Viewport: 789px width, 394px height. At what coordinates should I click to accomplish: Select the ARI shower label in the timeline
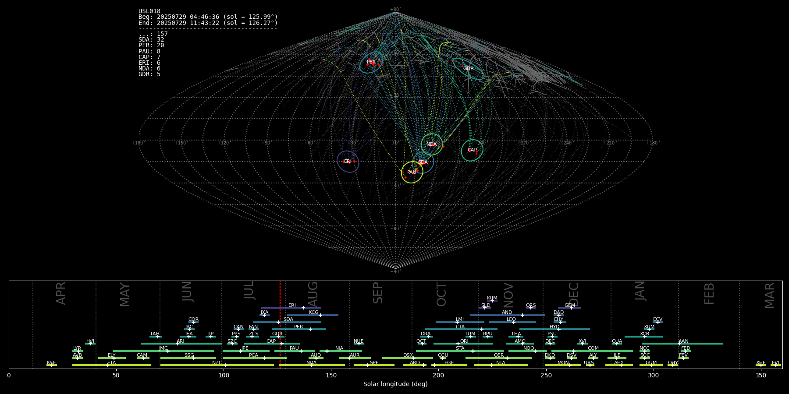[x=181, y=341]
